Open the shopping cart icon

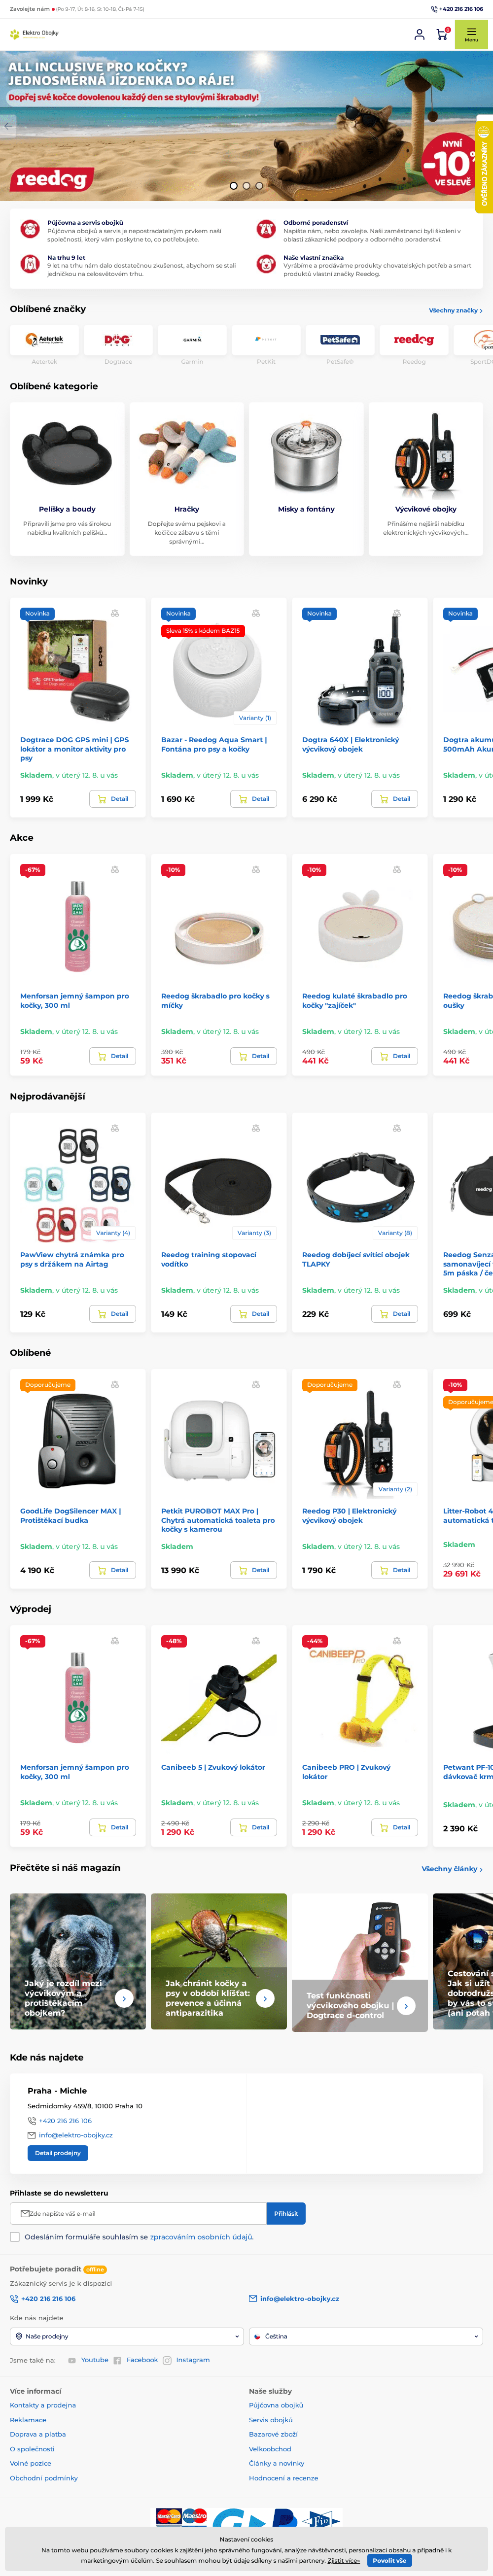click(x=442, y=34)
